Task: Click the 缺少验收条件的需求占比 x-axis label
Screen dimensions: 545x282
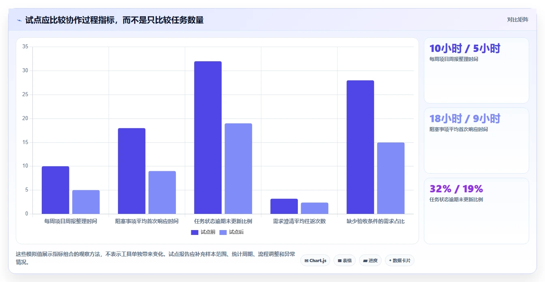Action: tap(376, 222)
